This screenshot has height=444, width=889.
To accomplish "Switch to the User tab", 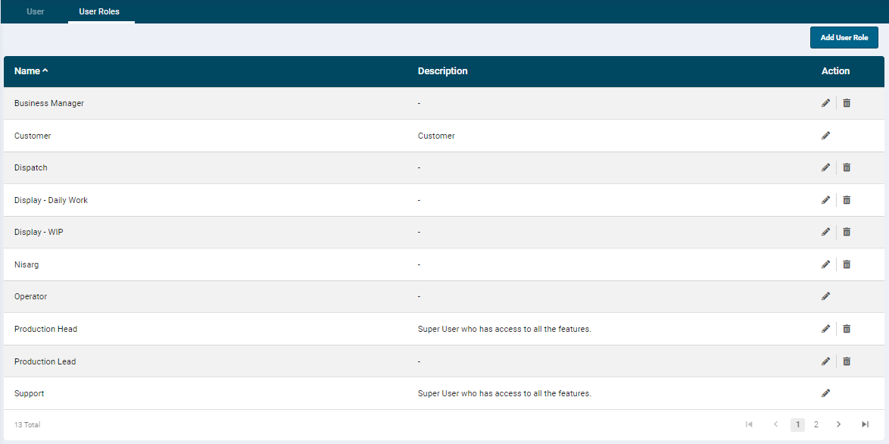I will click(36, 11).
